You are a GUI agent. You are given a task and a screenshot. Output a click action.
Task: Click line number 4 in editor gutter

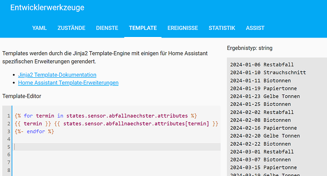9,139
